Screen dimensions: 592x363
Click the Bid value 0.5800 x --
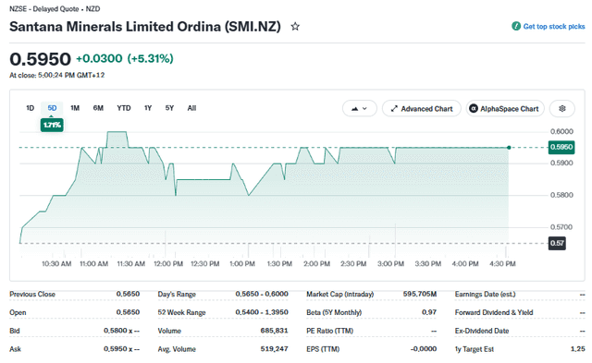tap(121, 331)
